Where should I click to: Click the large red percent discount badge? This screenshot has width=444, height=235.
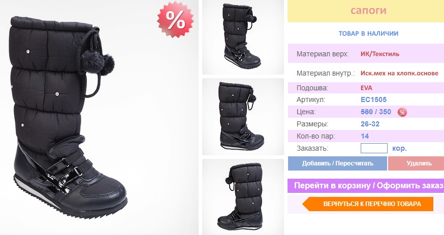[x=176, y=19]
